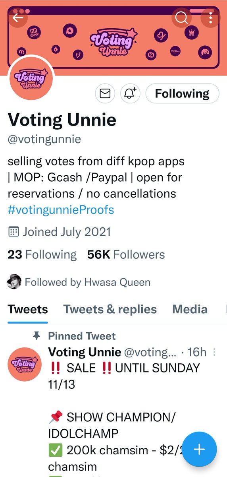Tap the pinned tweet author avatar
Screen dimensions: 227x477
tap(25, 364)
